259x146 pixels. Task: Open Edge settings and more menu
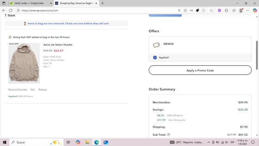coord(248,11)
